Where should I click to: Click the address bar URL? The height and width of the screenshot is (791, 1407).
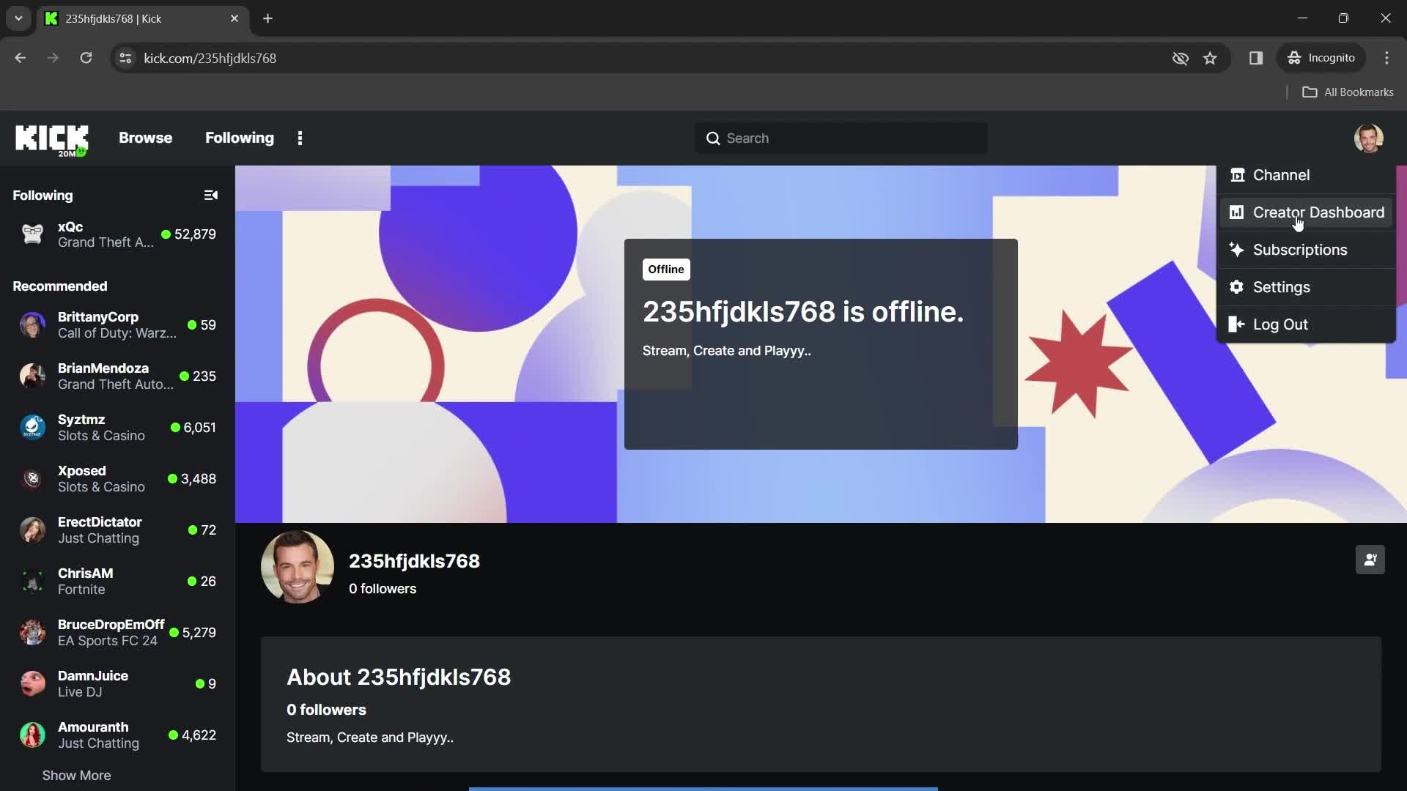coord(210,58)
